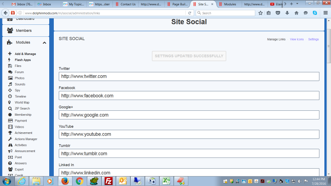Click the Flash Apps lightning icon
Image resolution: width=331 pixels, height=186 pixels.
tap(10, 60)
